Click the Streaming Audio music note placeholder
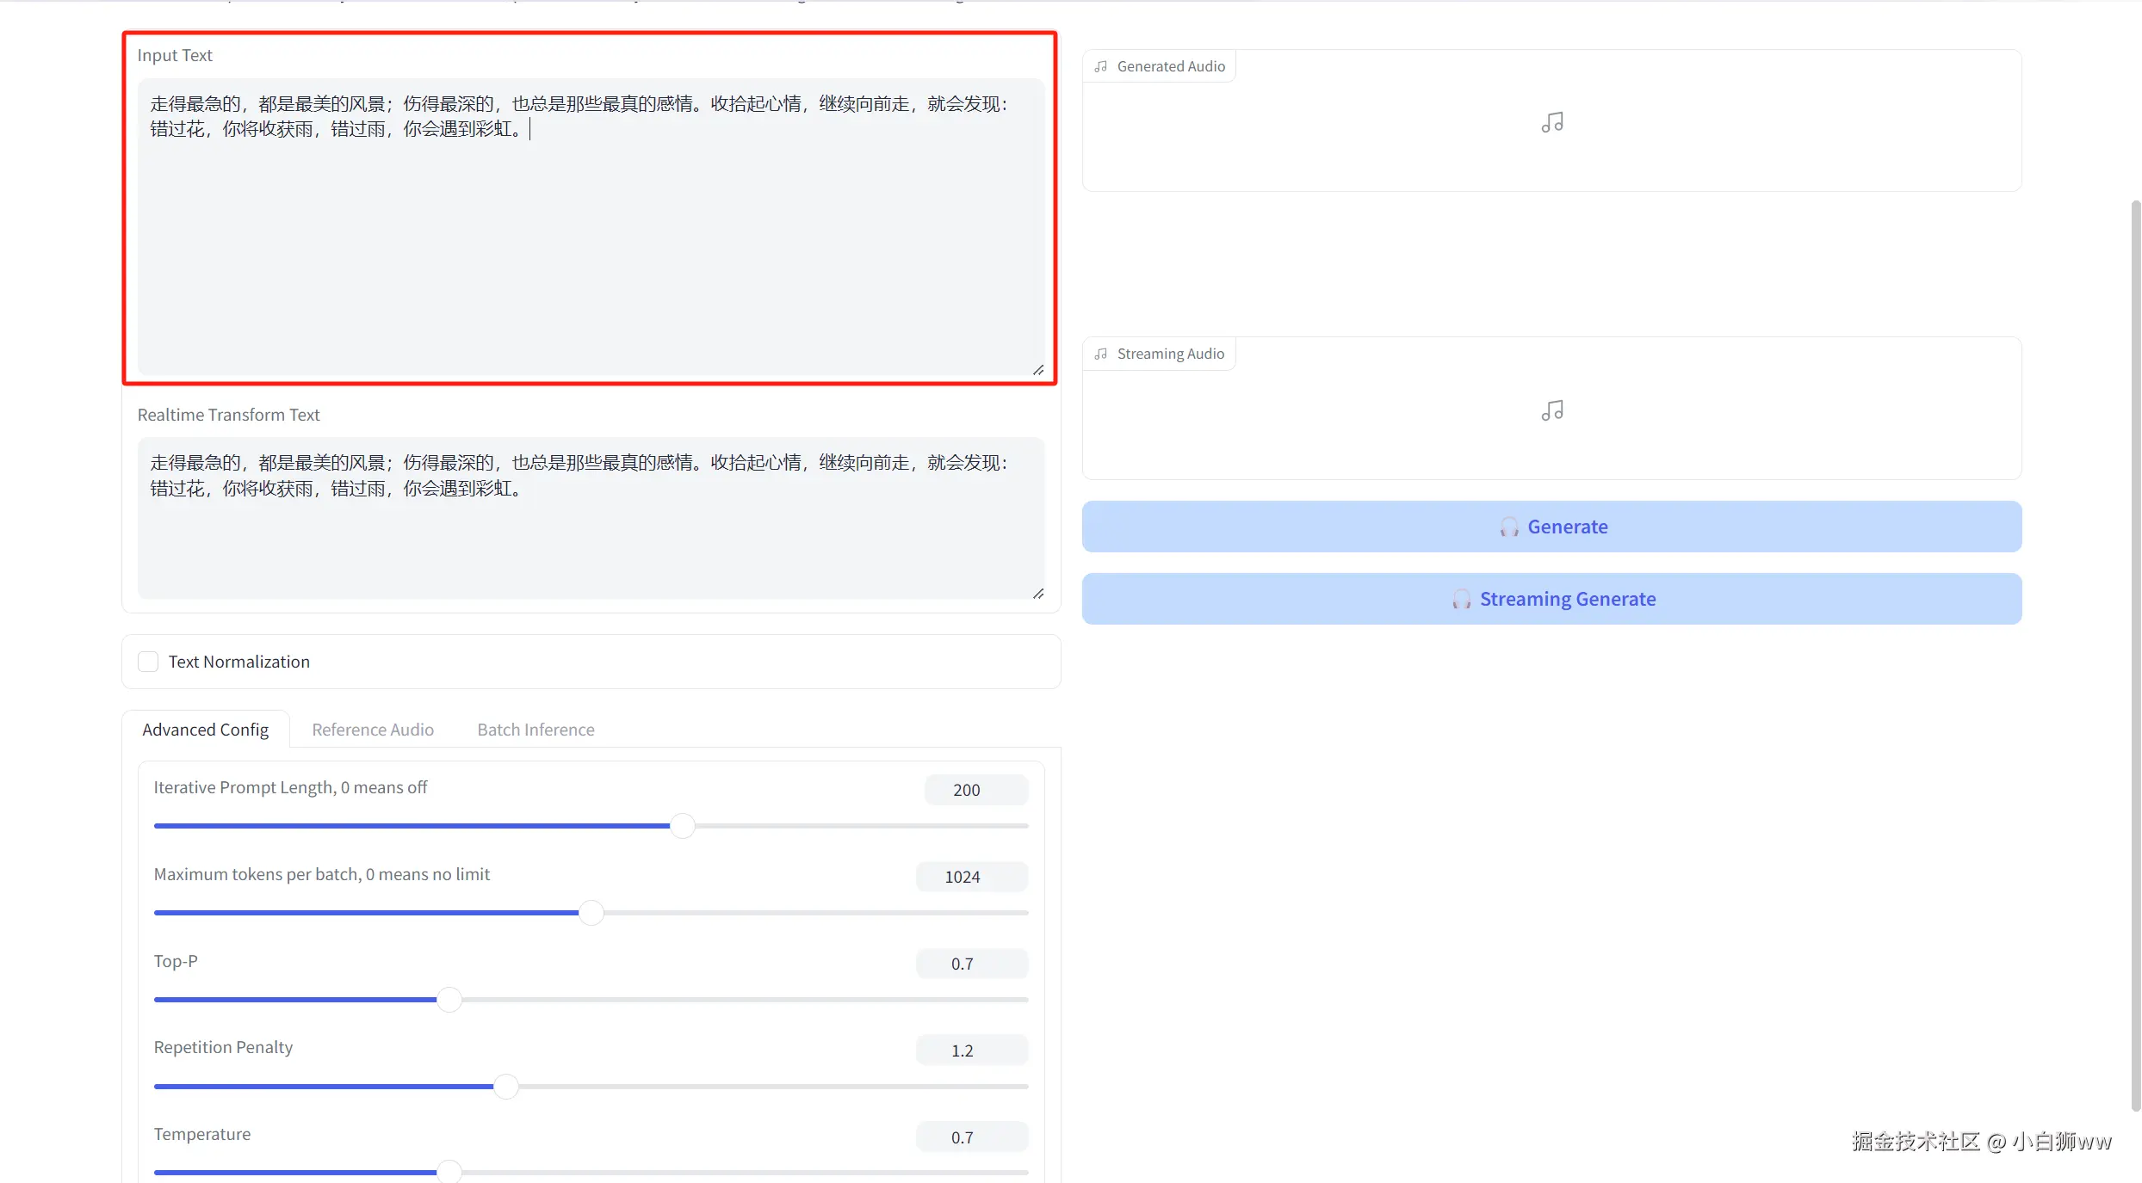Screen dimensions: 2142x1183 tap(1551, 410)
